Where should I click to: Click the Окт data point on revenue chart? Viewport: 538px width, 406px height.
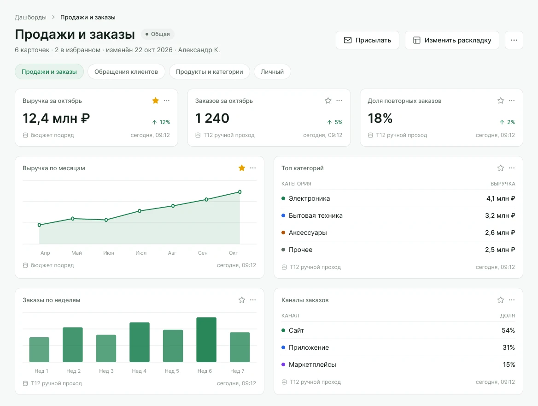pos(240,192)
